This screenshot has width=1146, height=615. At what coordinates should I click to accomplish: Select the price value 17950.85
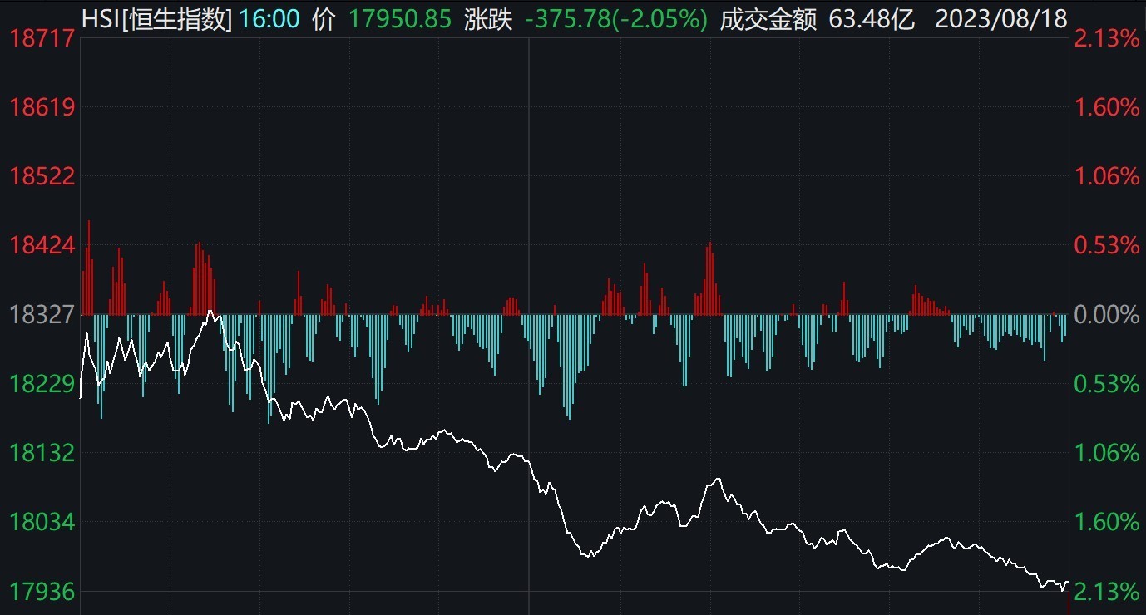[398, 18]
